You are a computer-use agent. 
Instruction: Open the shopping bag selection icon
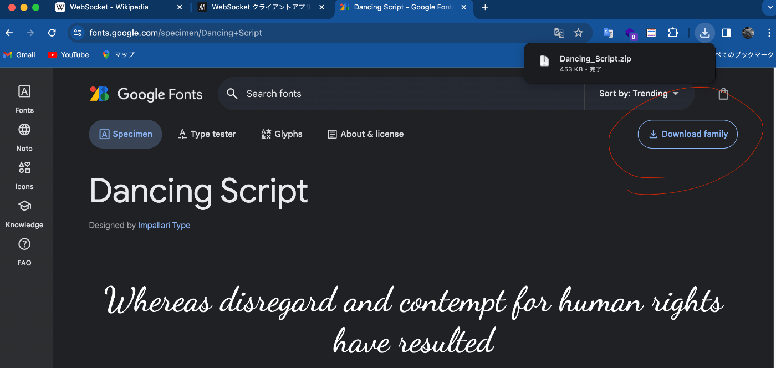723,94
